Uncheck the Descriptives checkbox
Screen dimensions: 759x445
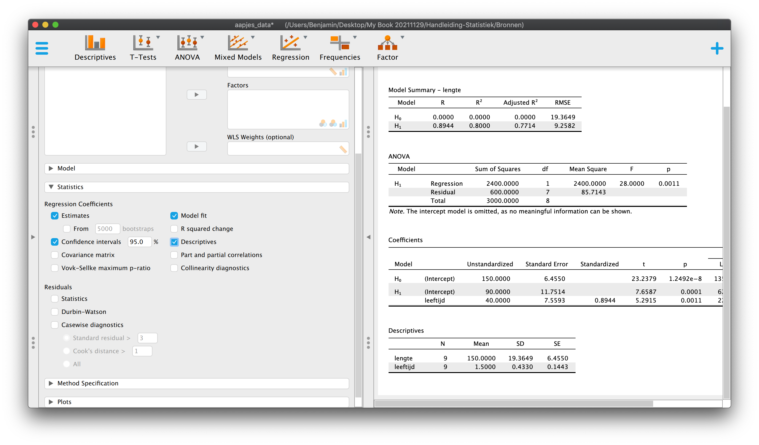[174, 242]
